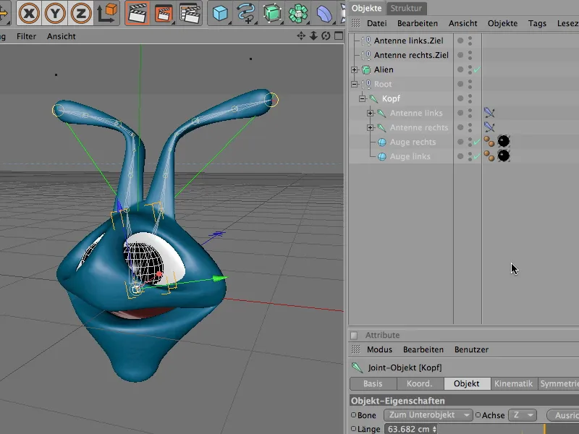
Task: Click the Alien HyperNURBS object icon
Action: 366,69
